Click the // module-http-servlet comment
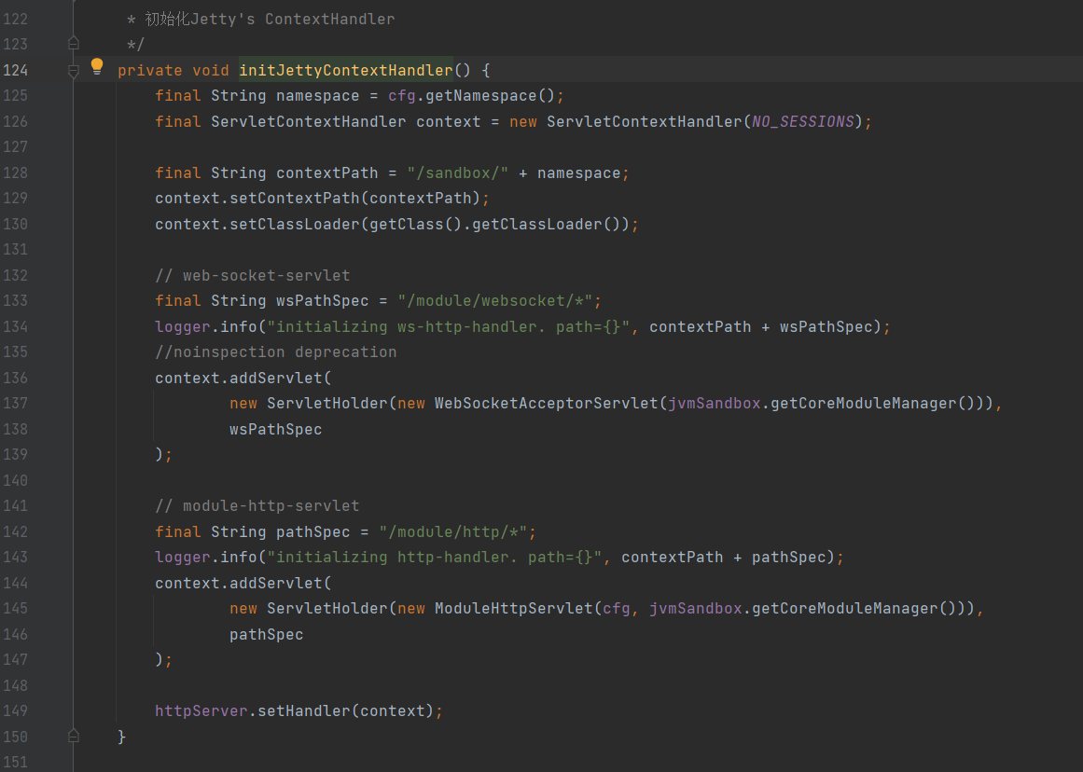Image resolution: width=1083 pixels, height=772 pixels. (x=257, y=505)
